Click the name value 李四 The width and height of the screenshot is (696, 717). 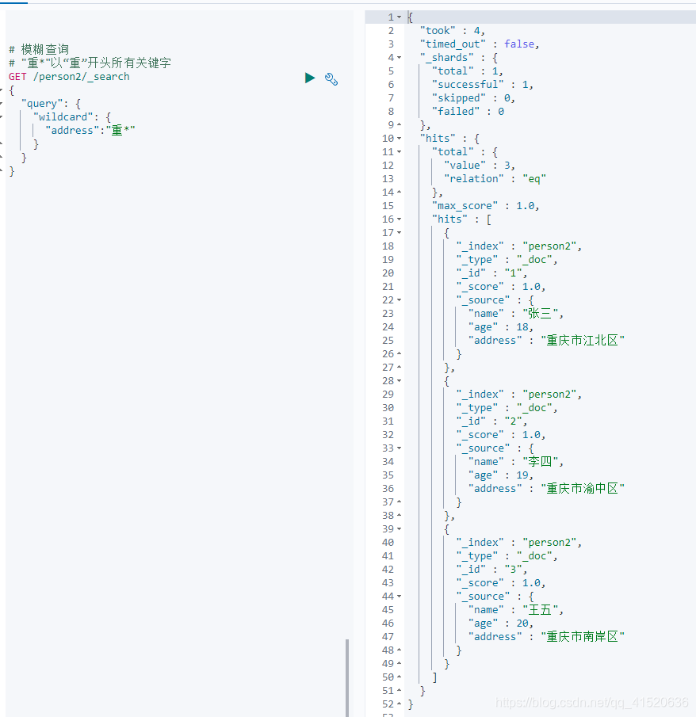point(540,462)
